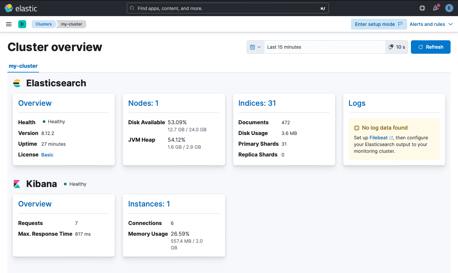The width and height of the screenshot is (458, 273).
Task: Open the hamburger navigation menu
Action: click(9, 24)
